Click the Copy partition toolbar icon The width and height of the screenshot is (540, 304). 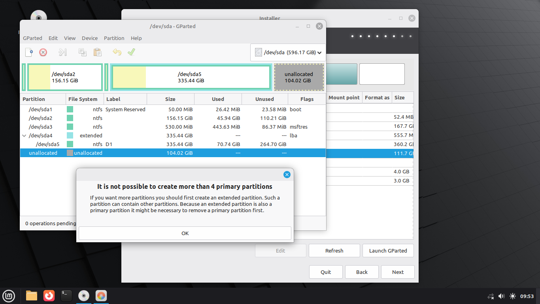click(83, 52)
